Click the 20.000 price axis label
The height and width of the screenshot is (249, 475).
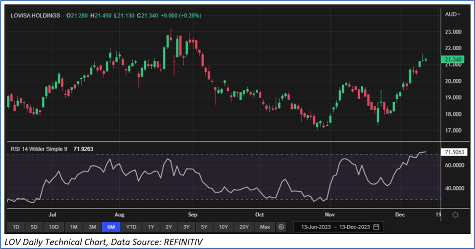click(x=453, y=81)
